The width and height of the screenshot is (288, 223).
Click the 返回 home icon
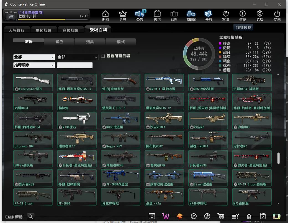(105, 15)
